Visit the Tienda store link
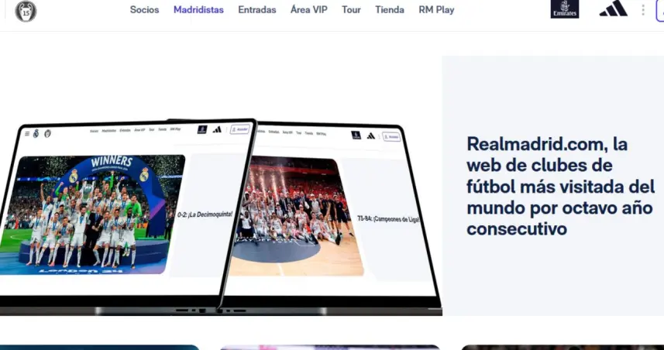The height and width of the screenshot is (350, 664). point(390,10)
